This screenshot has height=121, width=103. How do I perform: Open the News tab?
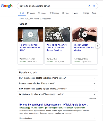pos(66,13)
